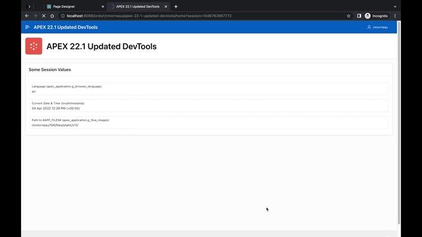Close the Page Designer tab
This screenshot has width=422, height=237.
103,7
